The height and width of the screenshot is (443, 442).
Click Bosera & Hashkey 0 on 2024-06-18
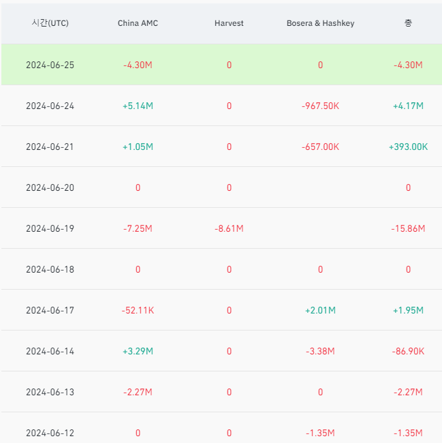320,269
